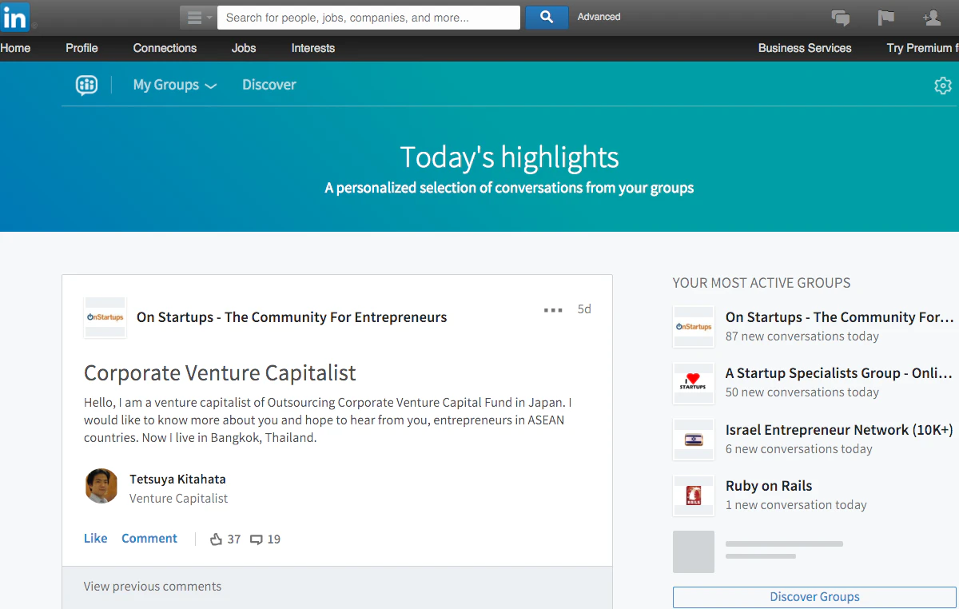
Task: Like the Corporate Venture Capitalist post
Action: [95, 539]
